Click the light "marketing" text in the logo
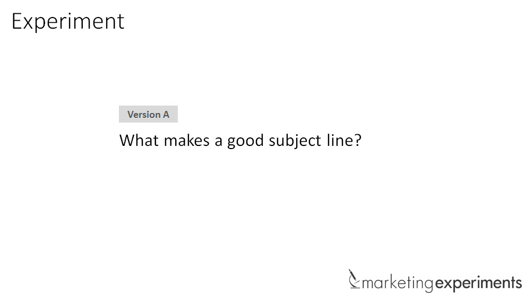Screen dimensions: 525x295 (x=398, y=282)
